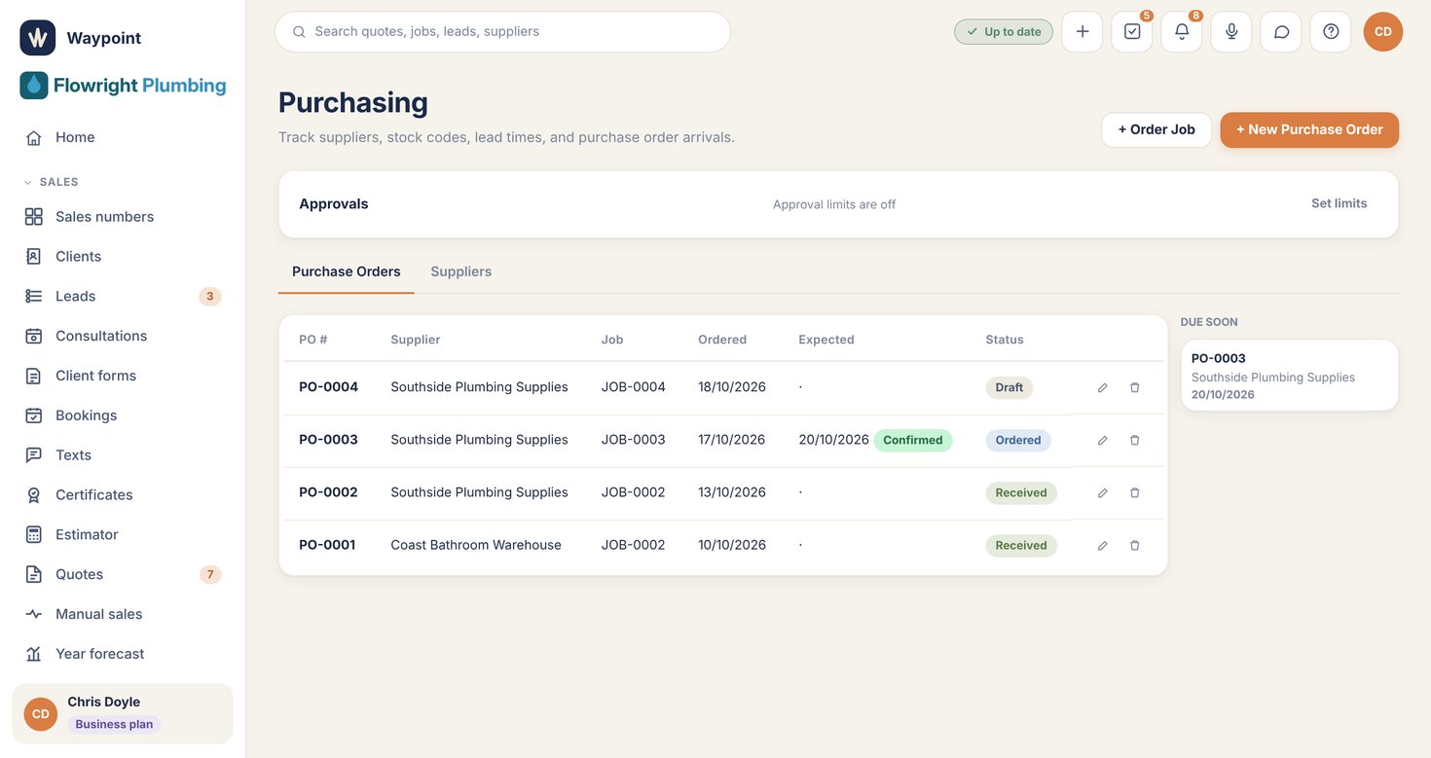
Task: Select the Purchase Orders tab
Action: click(347, 271)
